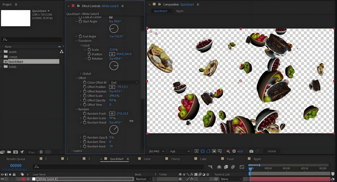Viewport: 337px width, 182px height.
Task: Take a snapshot with the camera icon
Action: point(251,151)
